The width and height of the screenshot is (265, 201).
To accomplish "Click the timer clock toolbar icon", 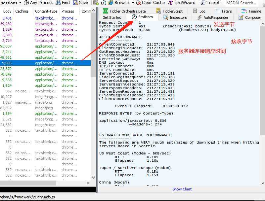I will point(104,3).
